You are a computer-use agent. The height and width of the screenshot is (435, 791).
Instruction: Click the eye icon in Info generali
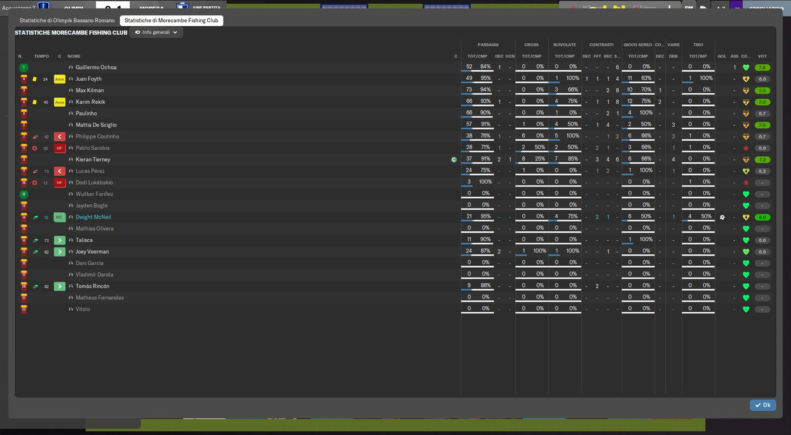coord(138,32)
